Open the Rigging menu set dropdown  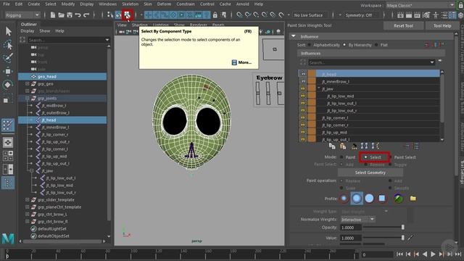tap(22, 15)
